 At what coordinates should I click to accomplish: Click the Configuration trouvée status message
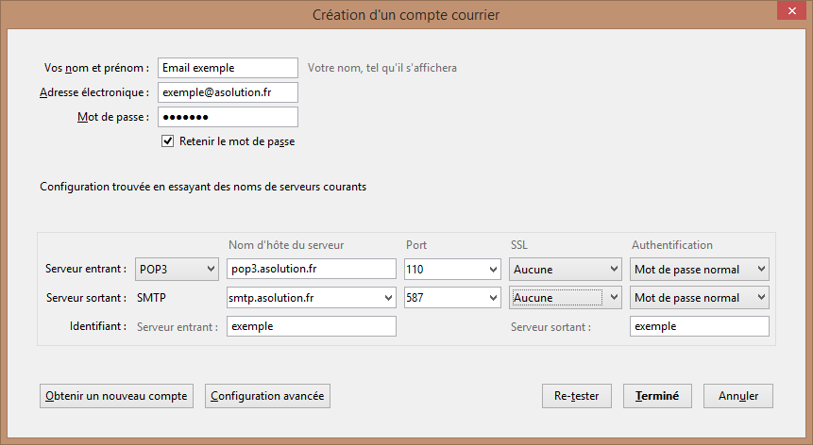click(203, 187)
